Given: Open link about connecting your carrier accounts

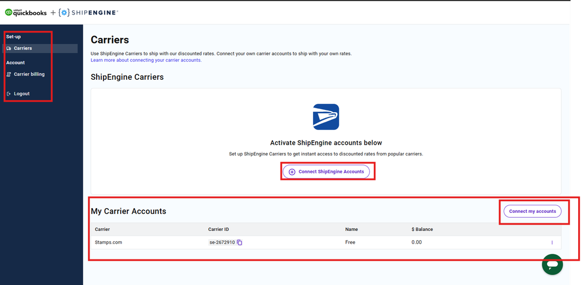Looking at the screenshot, I should tap(146, 60).
